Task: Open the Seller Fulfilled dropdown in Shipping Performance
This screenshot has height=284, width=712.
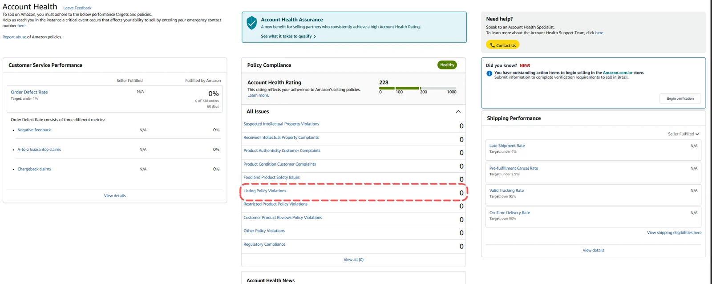Action: (684, 134)
